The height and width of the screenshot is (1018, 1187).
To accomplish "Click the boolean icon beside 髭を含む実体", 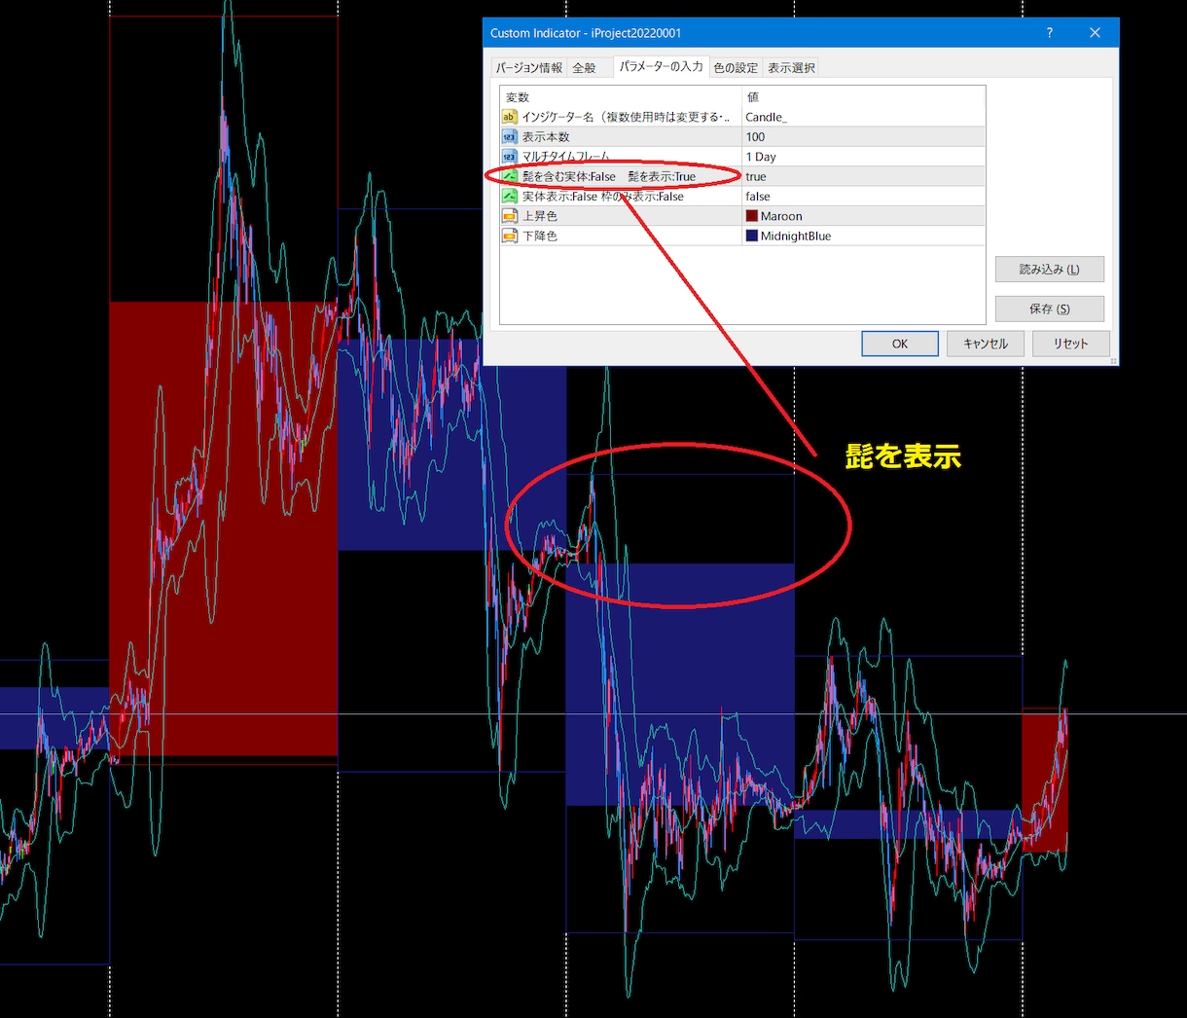I will pos(509,176).
